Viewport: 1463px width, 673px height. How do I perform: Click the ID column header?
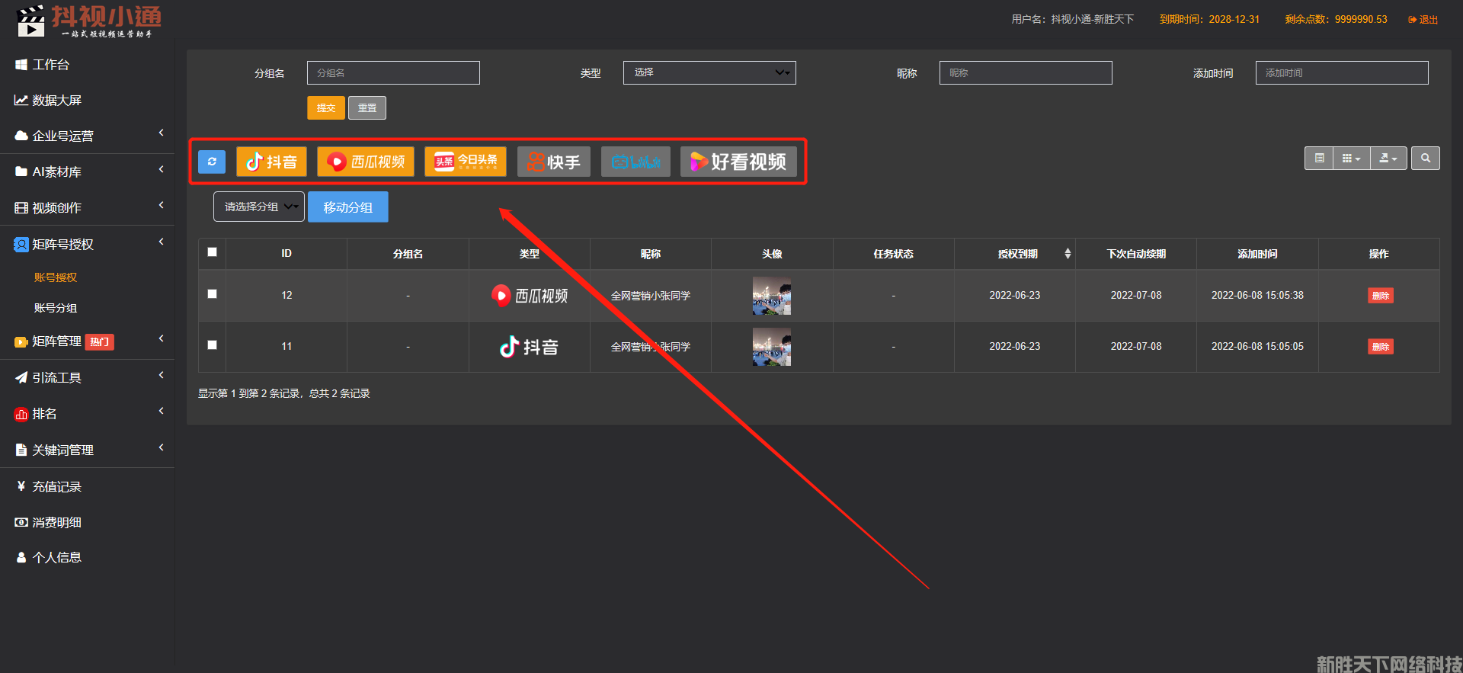[287, 254]
